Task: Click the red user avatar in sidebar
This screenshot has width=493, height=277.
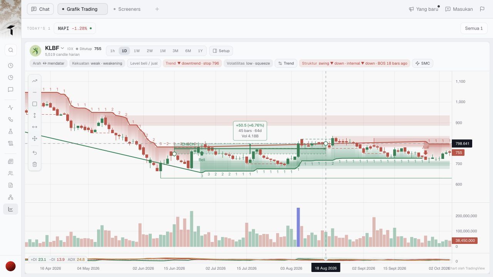Action: 10,266
